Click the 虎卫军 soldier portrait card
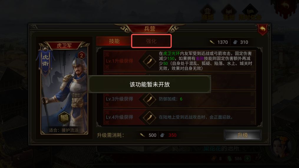The image size is (299, 168). [64, 88]
